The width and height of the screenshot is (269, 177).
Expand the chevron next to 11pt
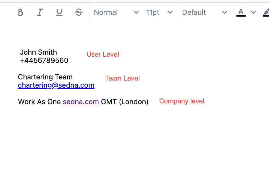tap(170, 12)
